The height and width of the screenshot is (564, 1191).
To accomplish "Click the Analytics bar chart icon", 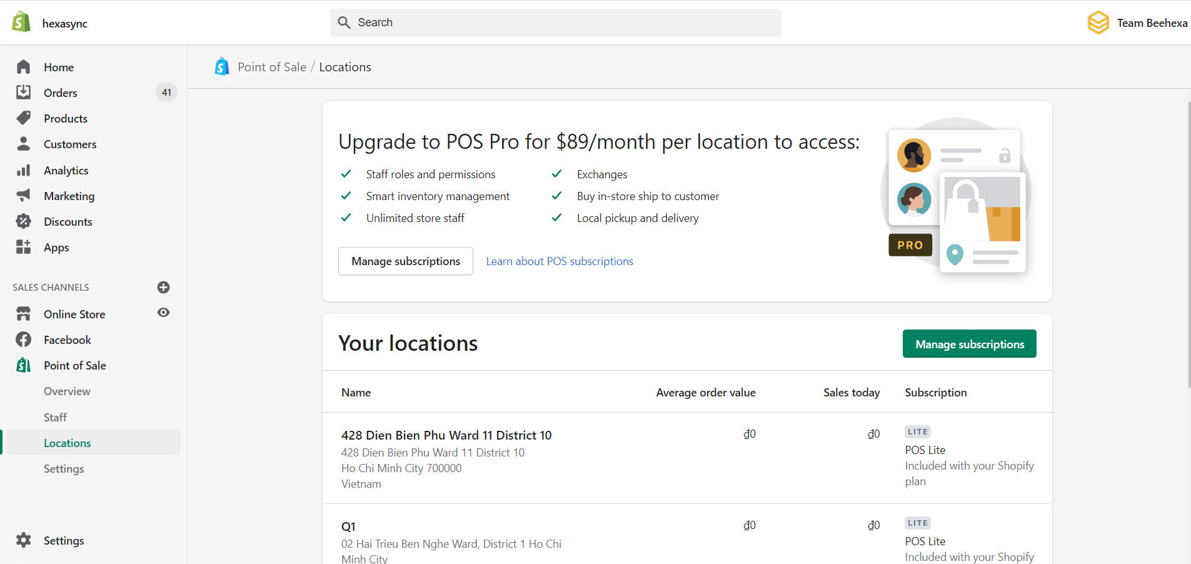I will 24,170.
